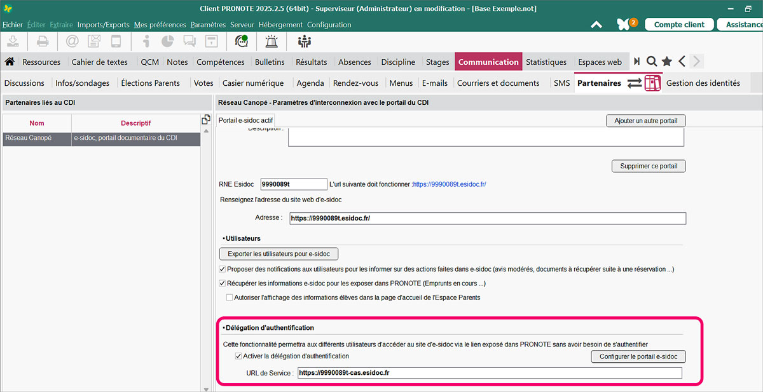Click the back navigation chevron
This screenshot has height=392, width=763.
pyautogui.click(x=682, y=62)
